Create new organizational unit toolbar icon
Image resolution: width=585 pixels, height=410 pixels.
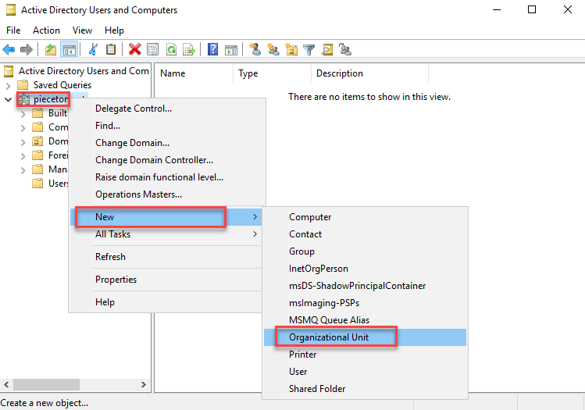(291, 49)
